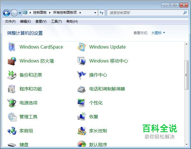Click the greyed-out forward navigation button

[x=14, y=13]
